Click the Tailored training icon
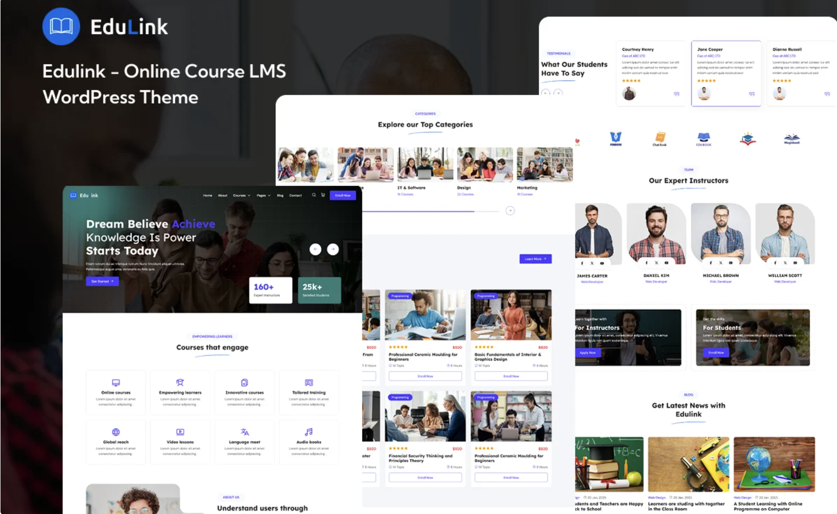 (309, 383)
